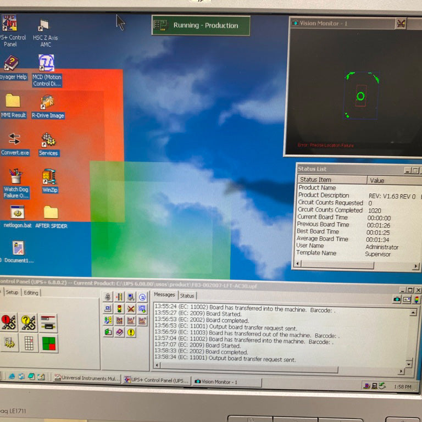Click the message log vertical scrollbar up arrow

tap(413, 312)
